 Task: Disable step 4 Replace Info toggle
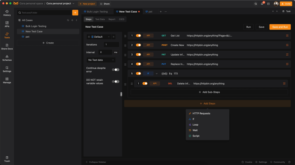pyautogui.click(x=139, y=64)
